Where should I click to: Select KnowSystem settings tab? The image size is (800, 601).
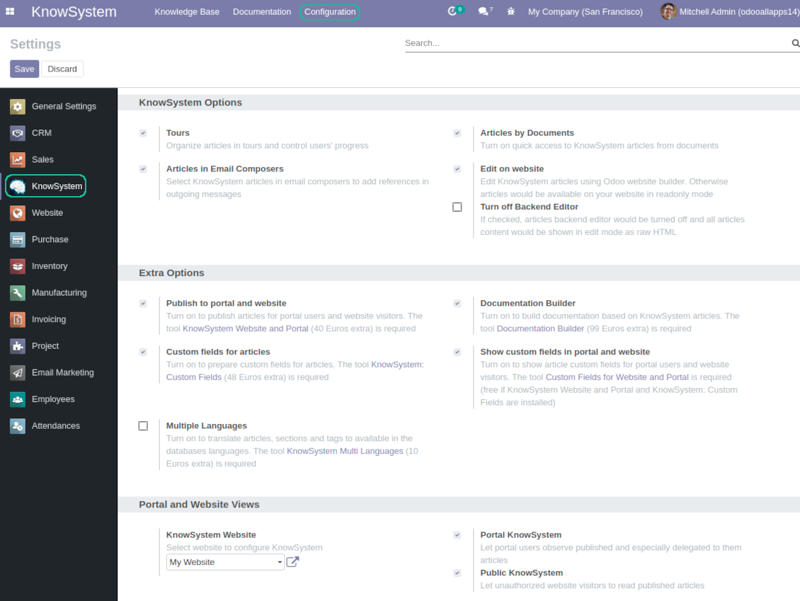click(x=59, y=186)
